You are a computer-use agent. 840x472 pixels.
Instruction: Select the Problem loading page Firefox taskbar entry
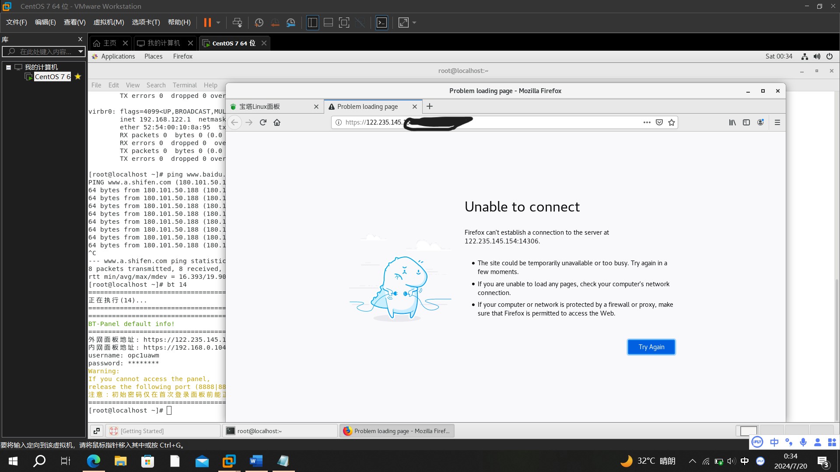coord(397,431)
